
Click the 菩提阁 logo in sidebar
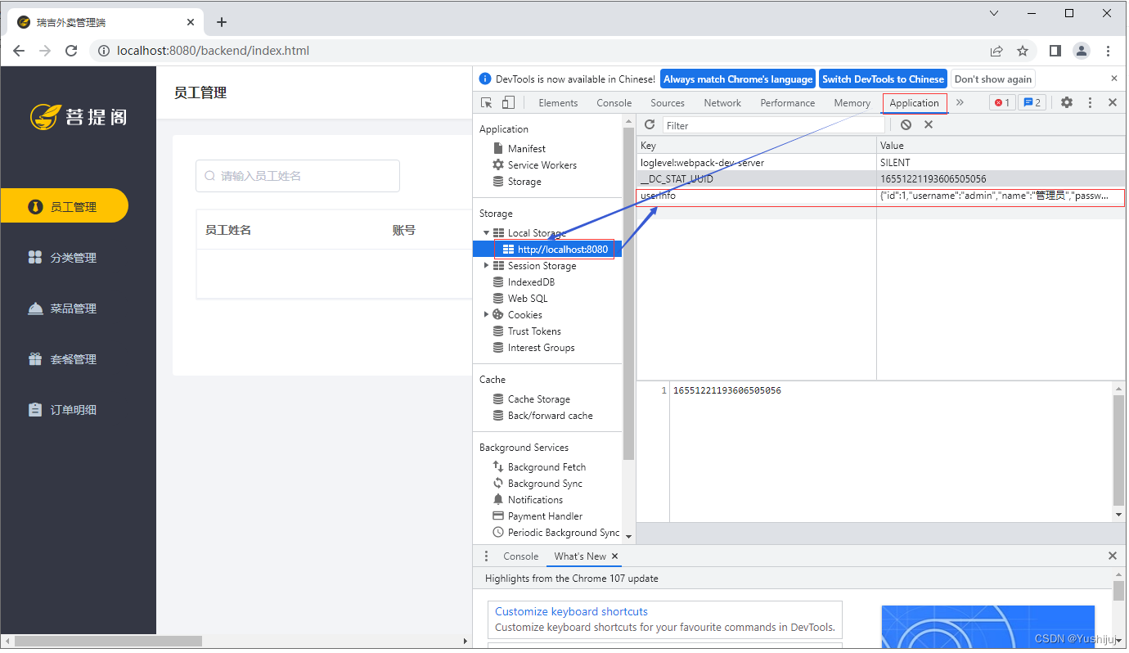[x=79, y=116]
